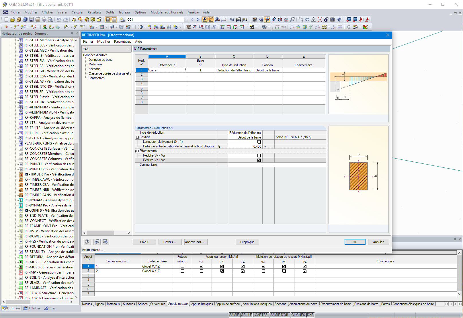Image resolution: width=463 pixels, height=318 pixels.
Task: Open the Paramètres menu in RF-TIMBER dialog
Action: [122, 42]
